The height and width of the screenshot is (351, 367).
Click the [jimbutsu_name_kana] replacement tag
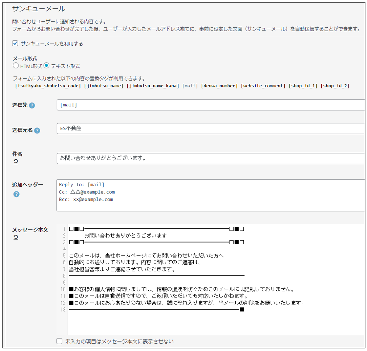click(x=153, y=86)
